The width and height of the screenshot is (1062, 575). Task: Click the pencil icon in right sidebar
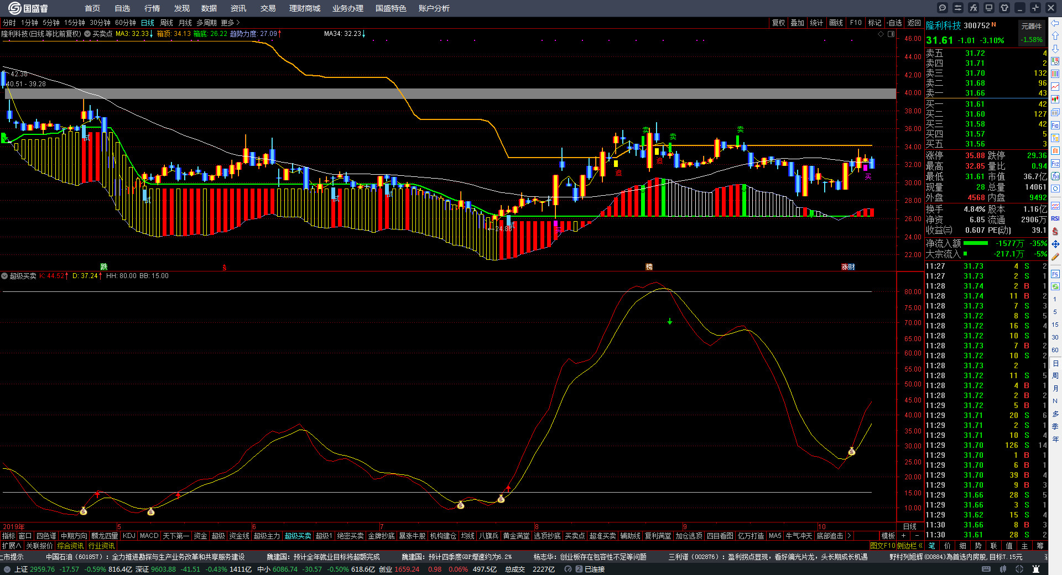[x=1055, y=257]
